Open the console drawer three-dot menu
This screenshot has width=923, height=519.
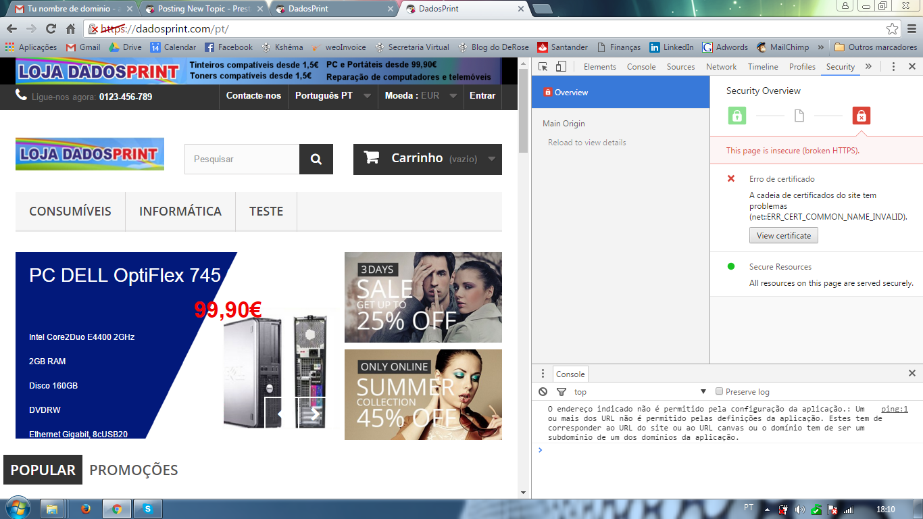(543, 374)
